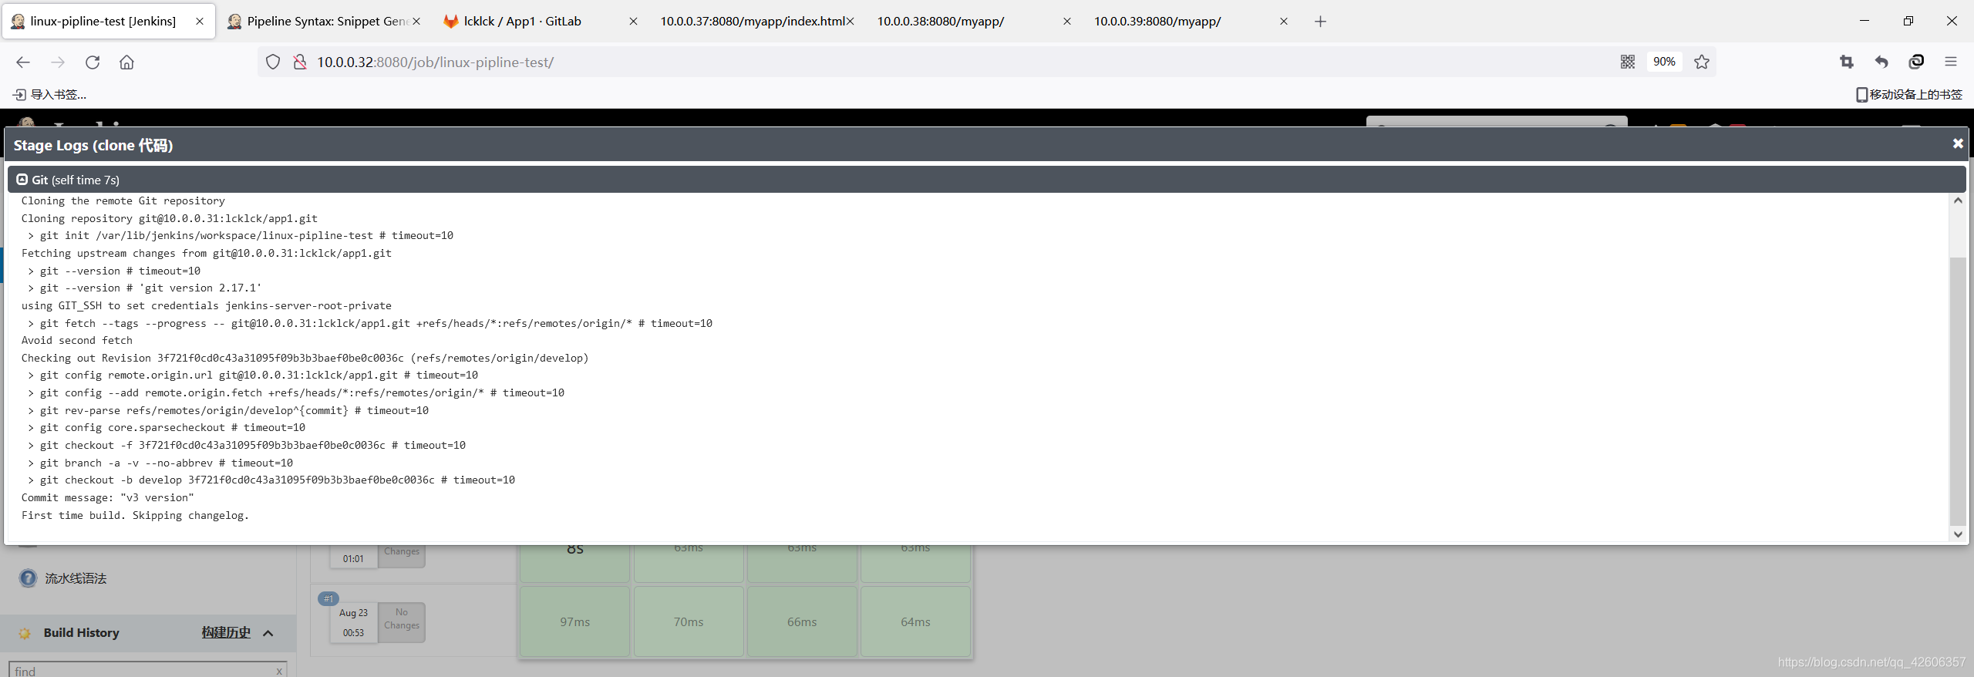Viewport: 1974px width, 677px height.
Task: Switch to Pipeline Syntax Snippet Generator tab
Action: (x=324, y=22)
